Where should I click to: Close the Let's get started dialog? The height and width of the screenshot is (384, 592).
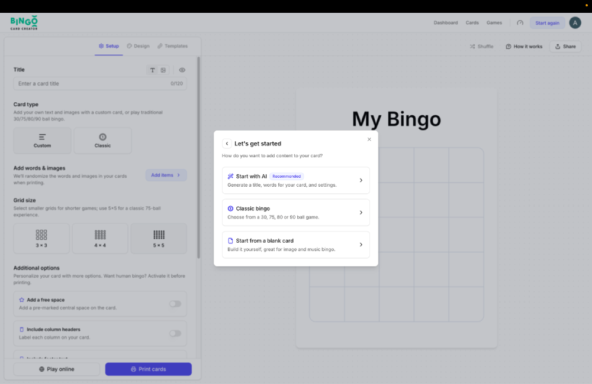(369, 139)
